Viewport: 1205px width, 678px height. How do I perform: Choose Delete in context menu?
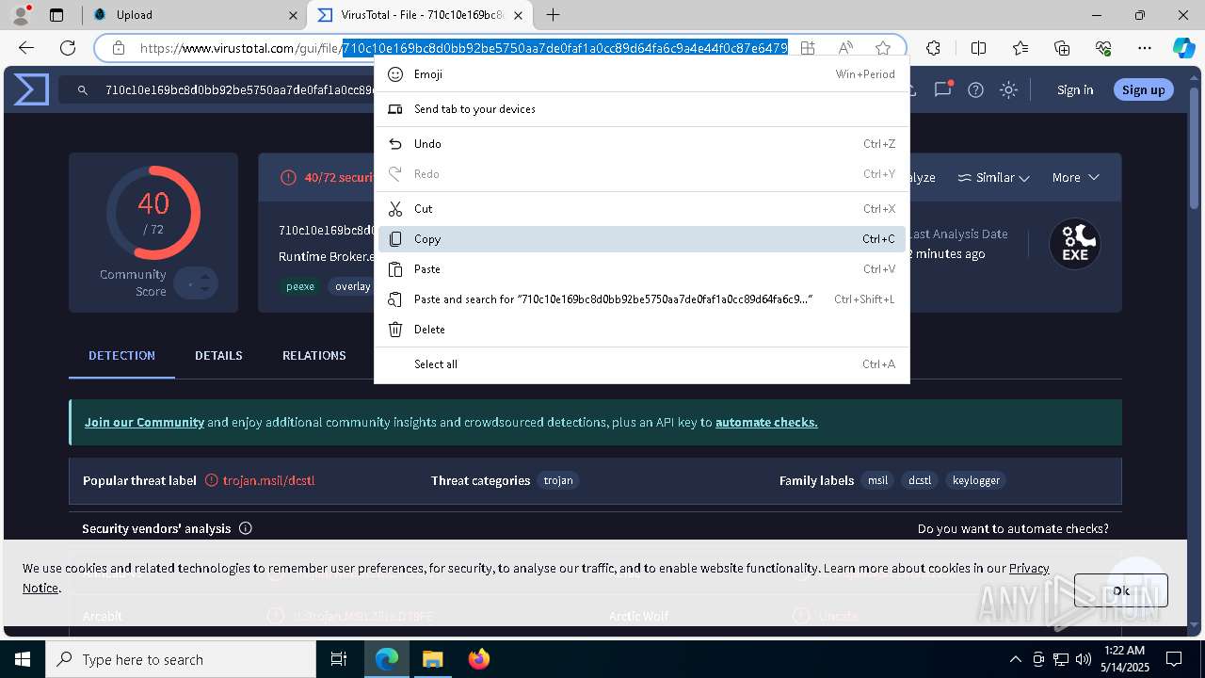642,330
